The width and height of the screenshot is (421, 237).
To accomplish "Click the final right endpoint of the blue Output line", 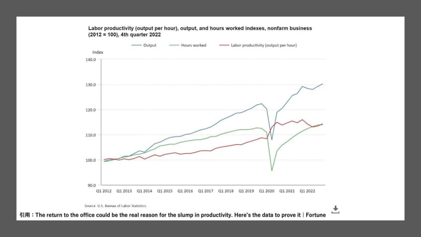I will coord(323,84).
